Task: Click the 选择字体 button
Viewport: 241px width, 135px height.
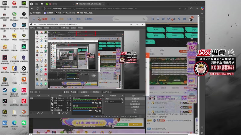Action: point(84,92)
